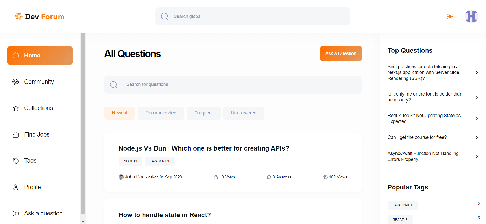Screen dimensions: 486x224
Task: Expand Redux Toolkit question chevron
Action: (477, 119)
